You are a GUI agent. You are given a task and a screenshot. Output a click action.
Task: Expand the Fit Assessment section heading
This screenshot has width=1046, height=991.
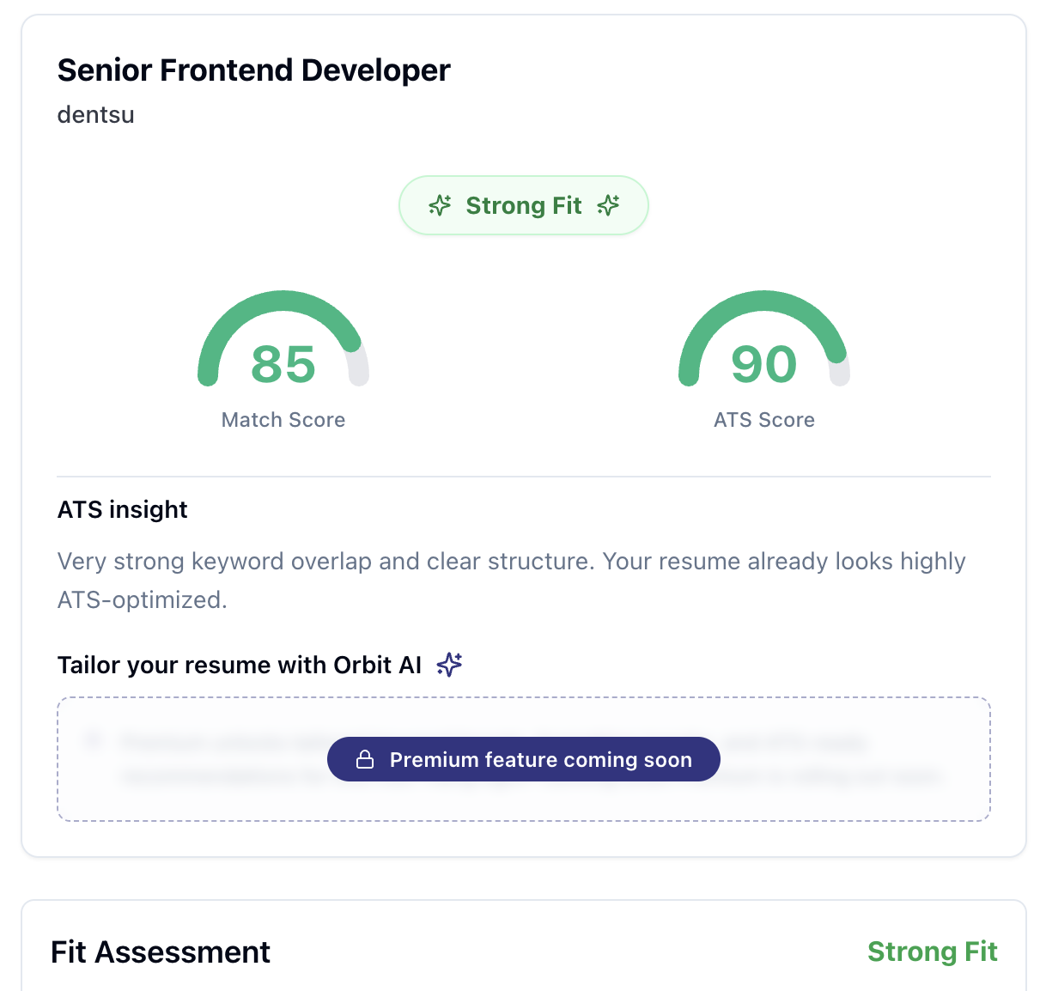161,951
